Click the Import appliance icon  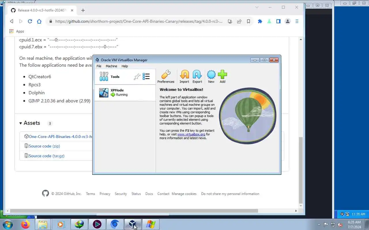pos(184,76)
